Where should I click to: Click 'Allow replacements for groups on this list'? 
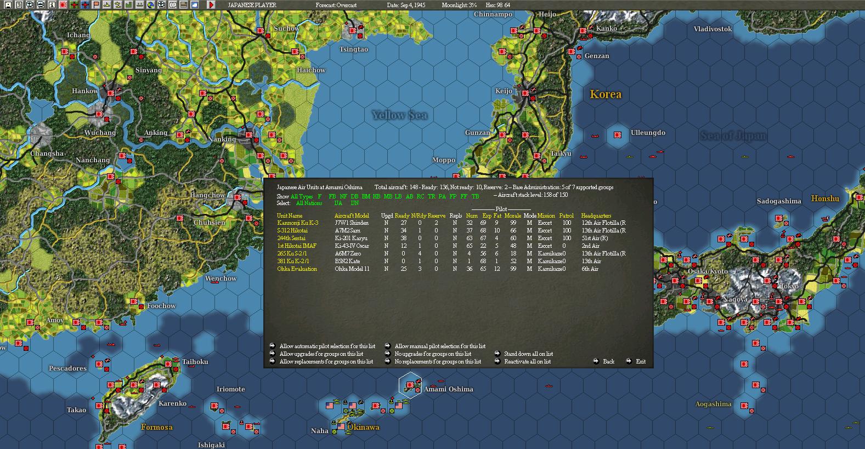(x=326, y=361)
